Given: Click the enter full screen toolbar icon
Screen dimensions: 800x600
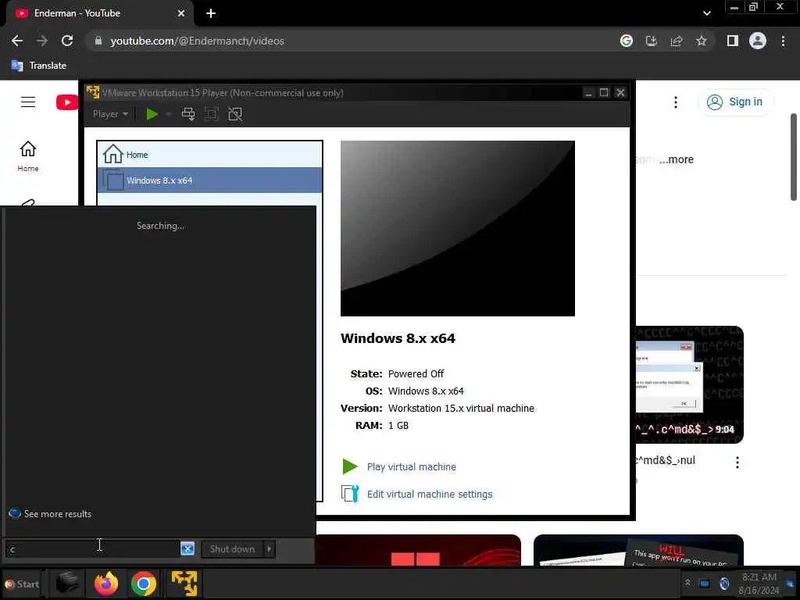Looking at the screenshot, I should (x=211, y=114).
